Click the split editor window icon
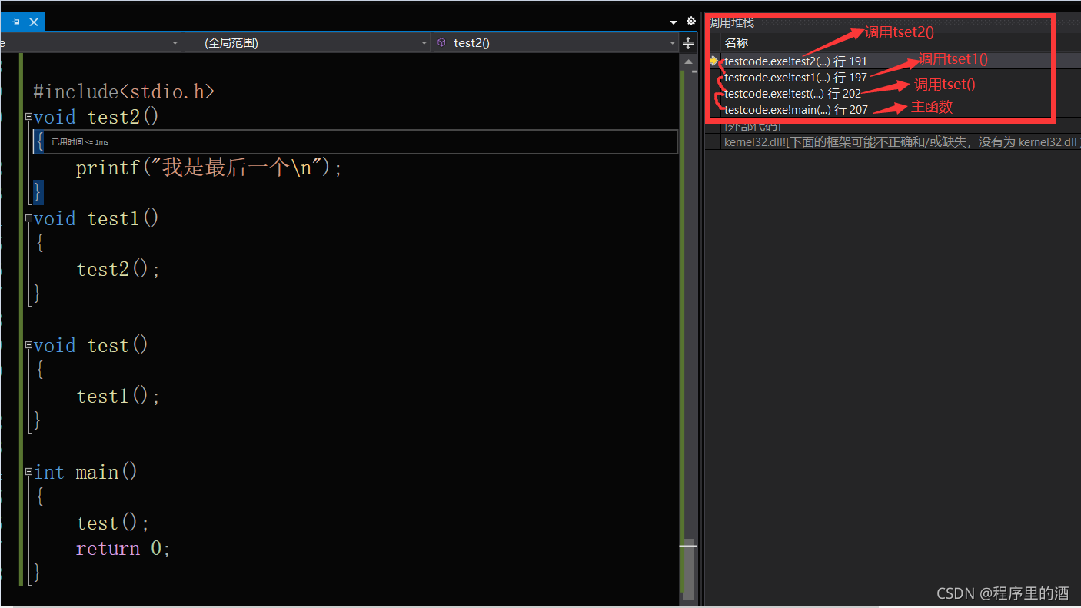The width and height of the screenshot is (1081, 608). 689,43
